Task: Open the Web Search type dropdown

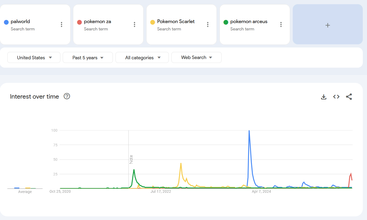Action: (x=196, y=57)
